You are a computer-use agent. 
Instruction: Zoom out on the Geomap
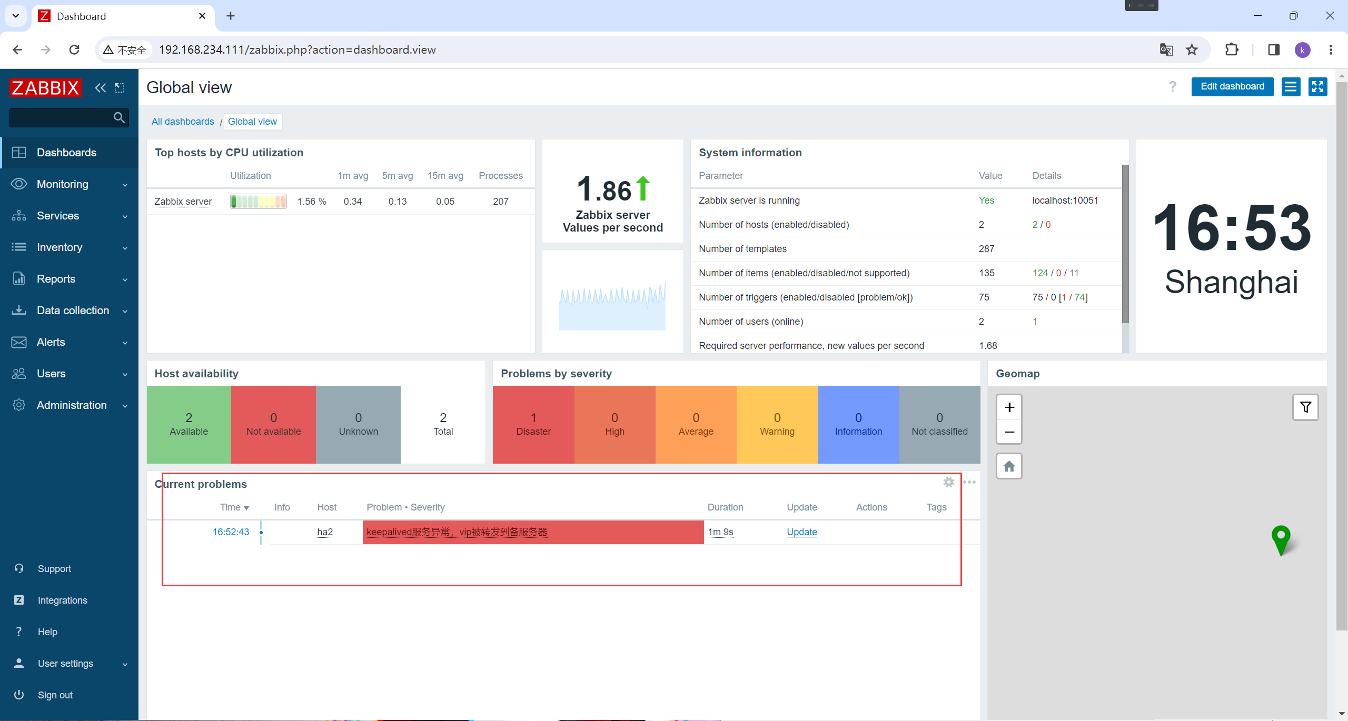tap(1009, 432)
